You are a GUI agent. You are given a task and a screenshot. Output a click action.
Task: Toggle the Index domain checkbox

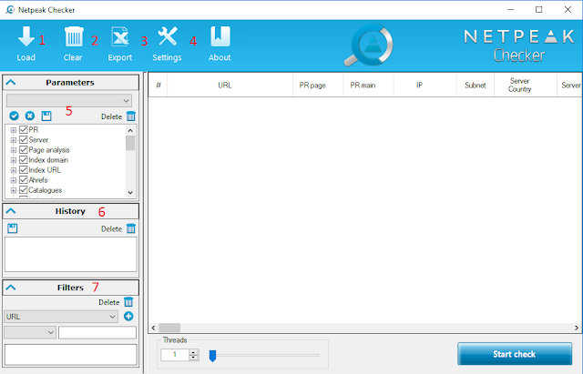point(24,160)
